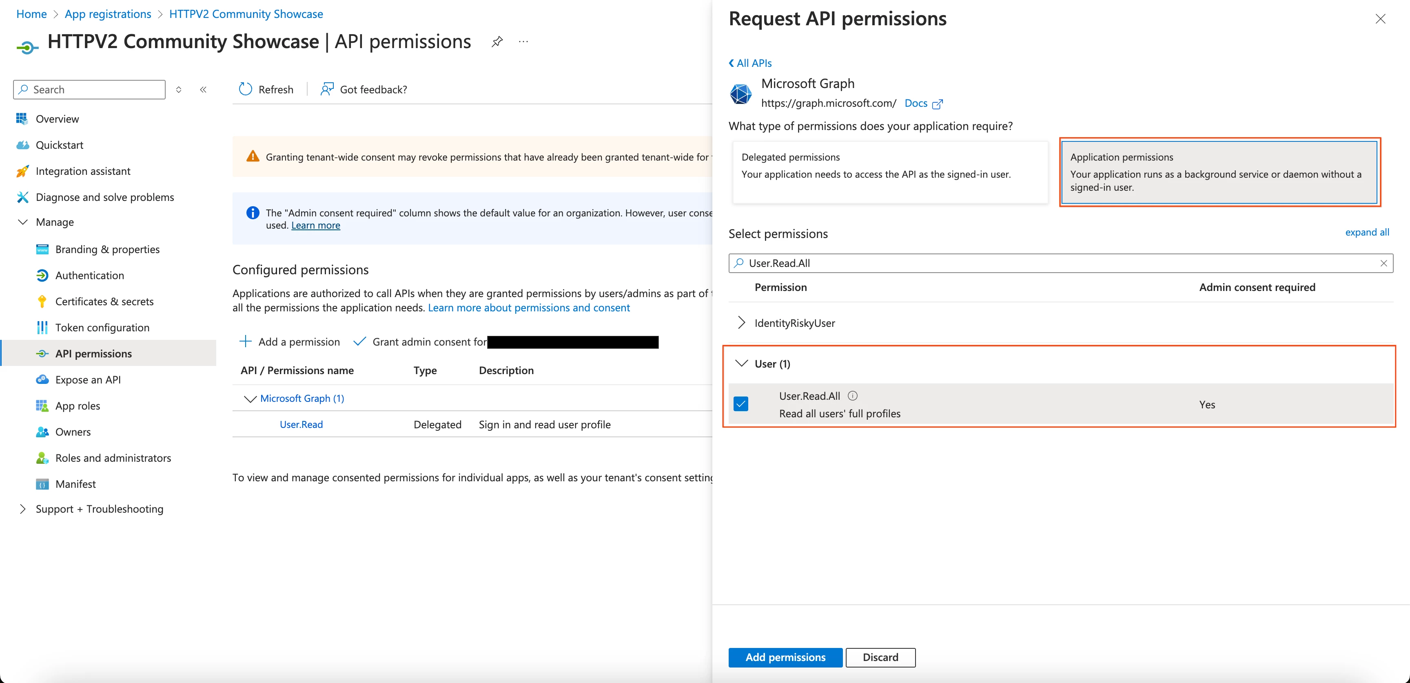The width and height of the screenshot is (1410, 683).
Task: Open Learn more about permissions and consent
Action: pos(529,308)
